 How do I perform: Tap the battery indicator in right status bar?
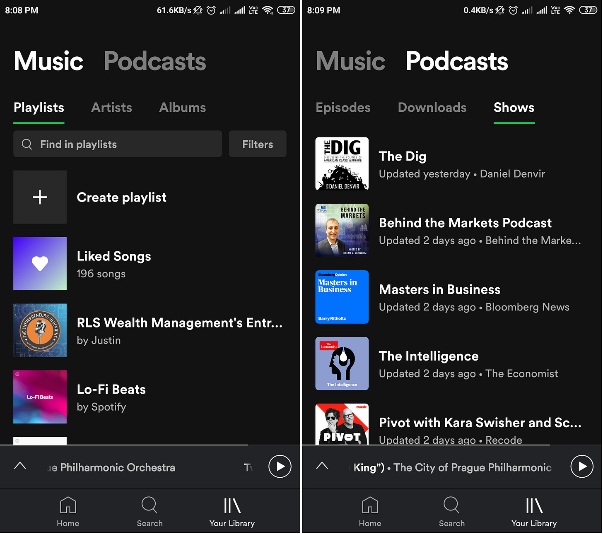pos(588,10)
